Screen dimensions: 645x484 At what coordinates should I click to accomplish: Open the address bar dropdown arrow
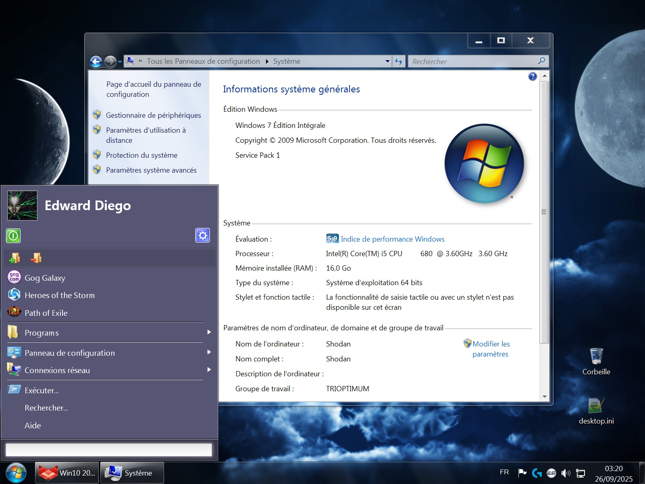[387, 61]
